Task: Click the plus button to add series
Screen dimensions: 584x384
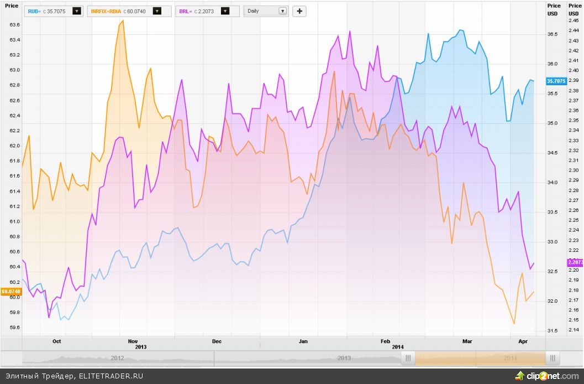Action: click(299, 11)
